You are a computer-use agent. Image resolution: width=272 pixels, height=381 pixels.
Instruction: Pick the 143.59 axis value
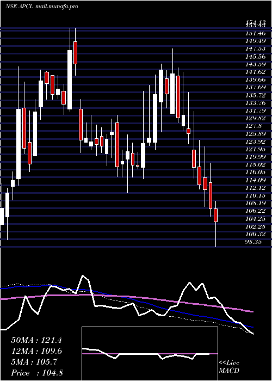tap(256, 64)
